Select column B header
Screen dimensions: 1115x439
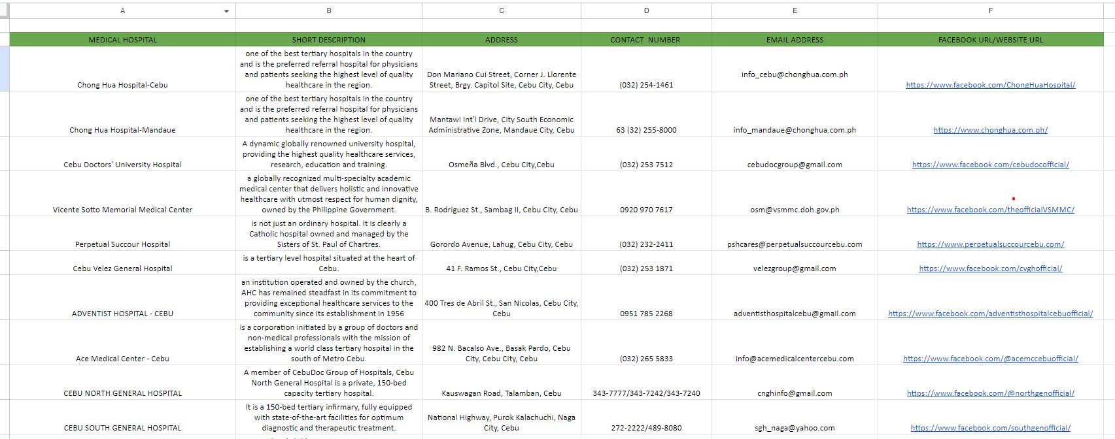coord(329,10)
